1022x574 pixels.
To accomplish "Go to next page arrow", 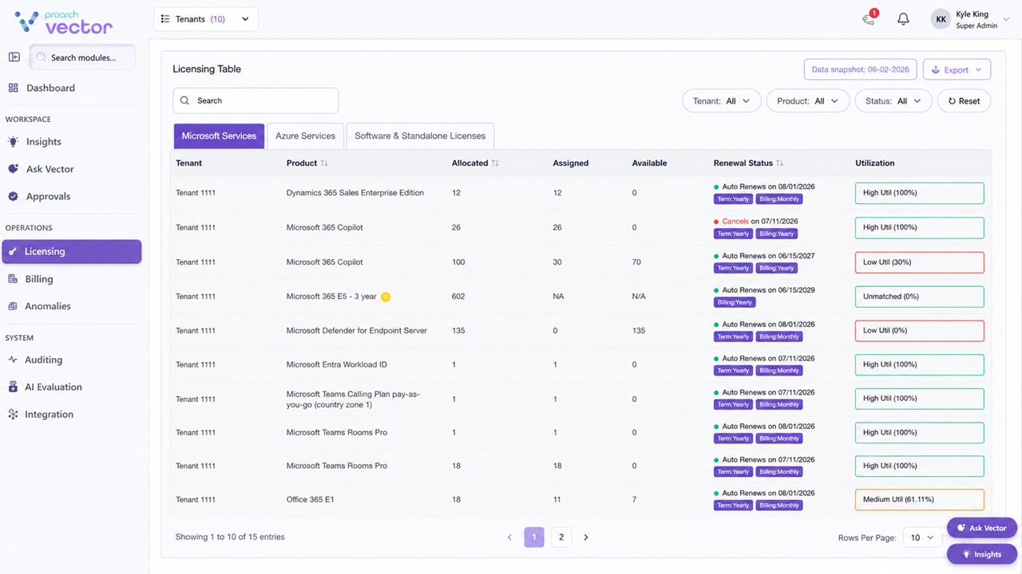I will [586, 537].
